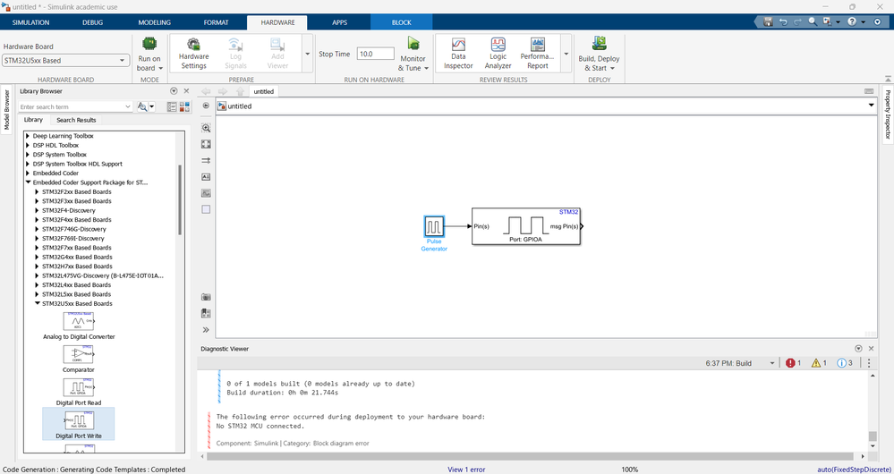
Task: Open the quick access toolbar search magnifier
Action: [813, 22]
